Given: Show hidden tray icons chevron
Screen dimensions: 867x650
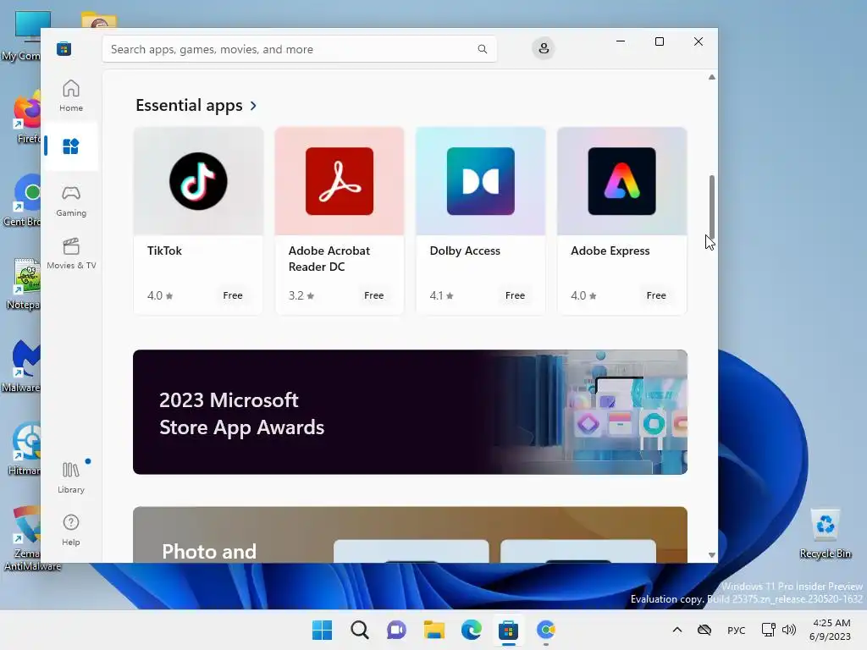Looking at the screenshot, I should point(676,630).
